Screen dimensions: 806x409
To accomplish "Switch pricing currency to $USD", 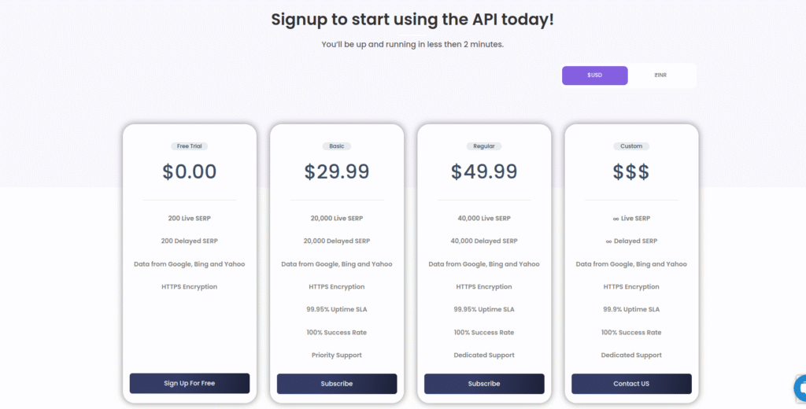I will 595,76.
